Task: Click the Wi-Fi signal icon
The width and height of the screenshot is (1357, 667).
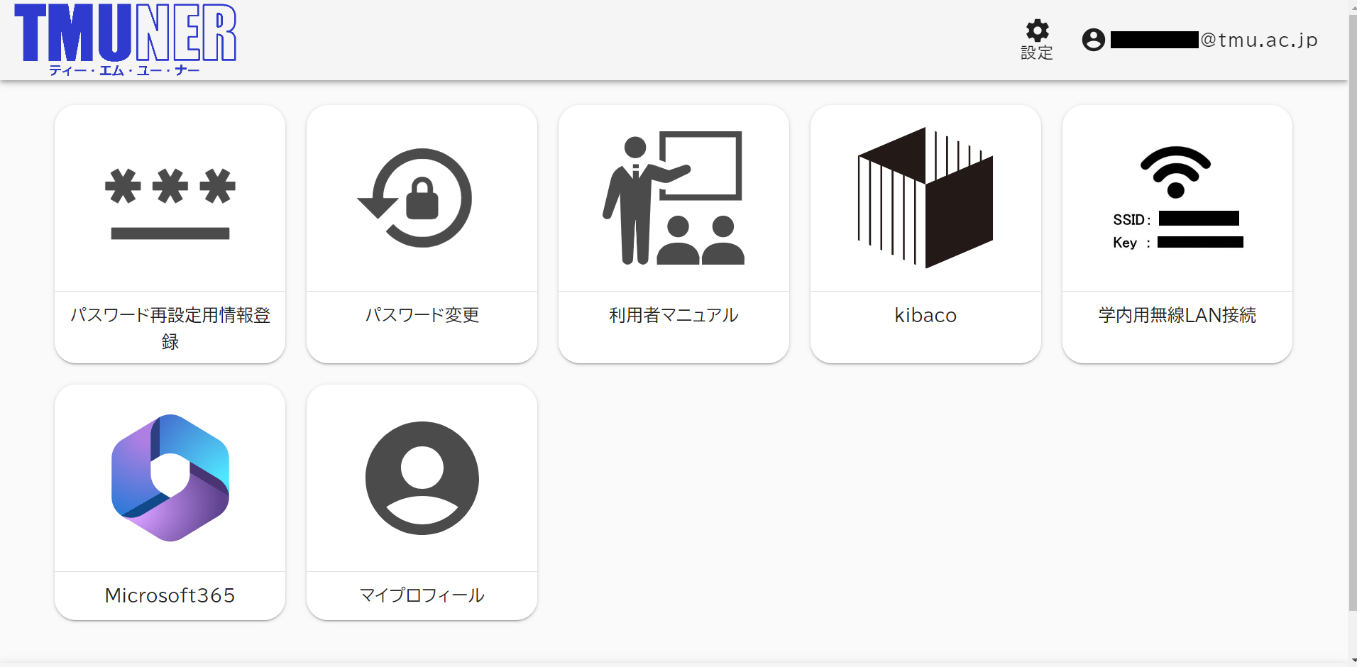Action: 1176,172
